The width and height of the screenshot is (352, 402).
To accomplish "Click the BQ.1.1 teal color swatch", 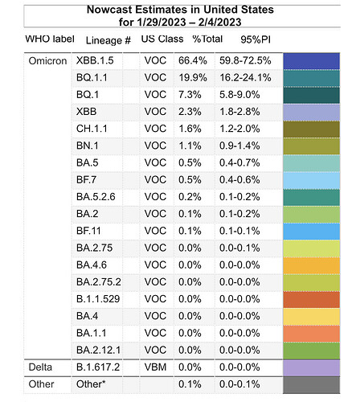I will (311, 78).
